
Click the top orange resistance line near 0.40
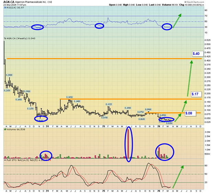click(103, 59)
